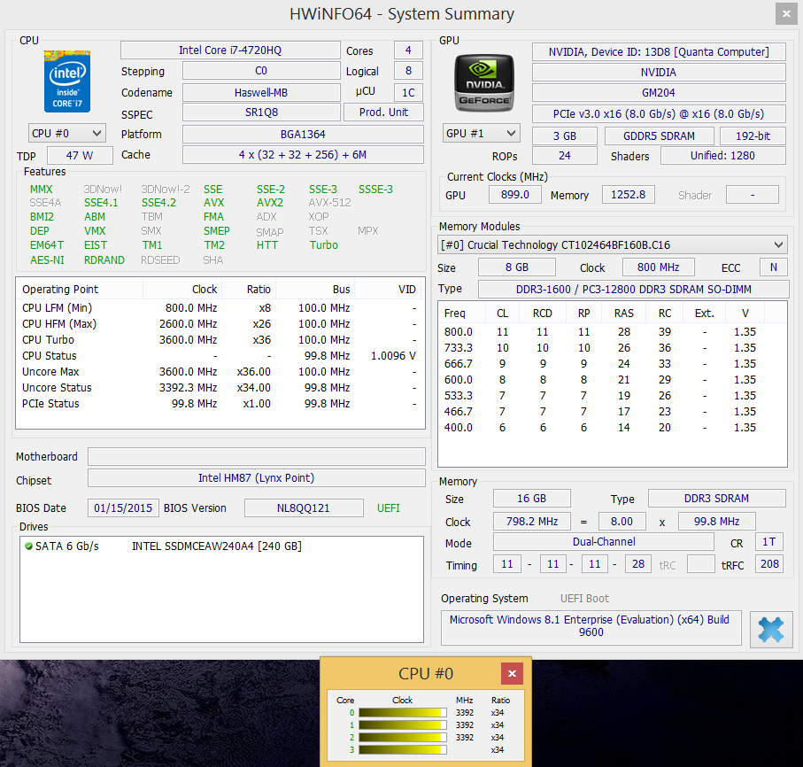803x767 pixels.
Task: Click the 47 W TDP value
Action: (80, 155)
